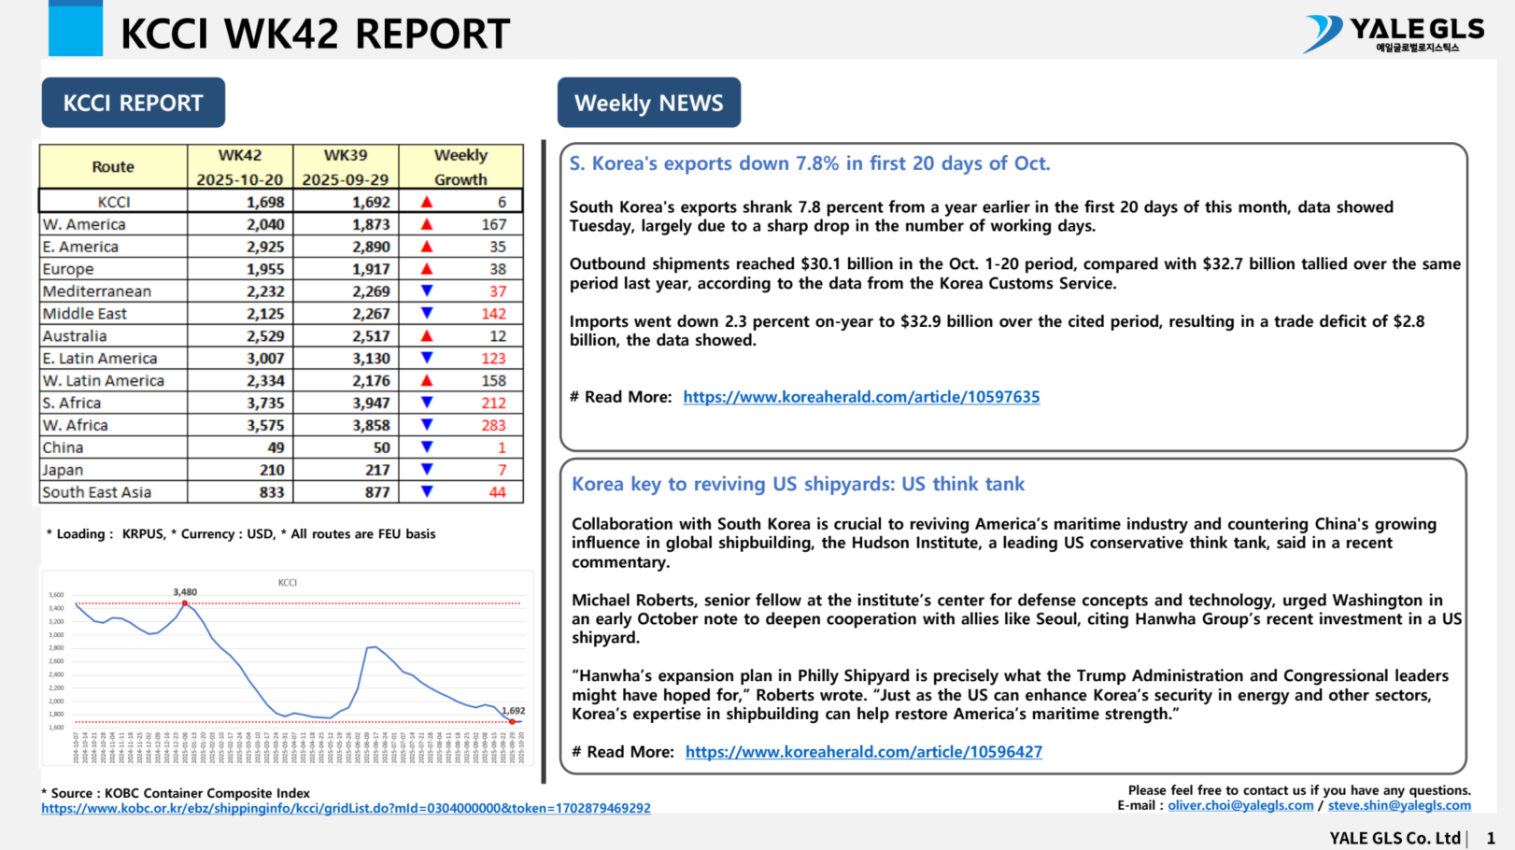
Task: Open the Korea Herald article 10597635 link
Action: pos(860,397)
